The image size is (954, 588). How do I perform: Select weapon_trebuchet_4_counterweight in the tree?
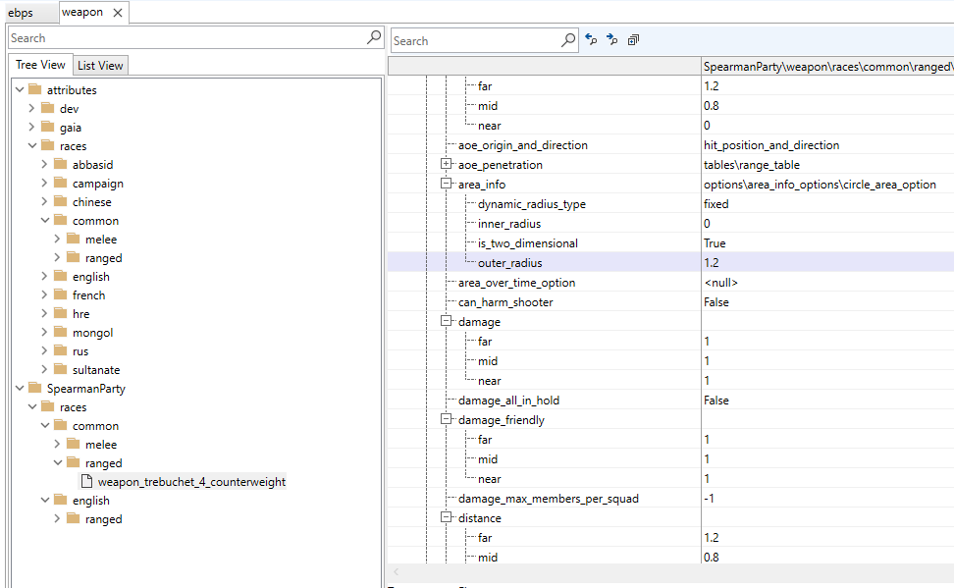191,481
